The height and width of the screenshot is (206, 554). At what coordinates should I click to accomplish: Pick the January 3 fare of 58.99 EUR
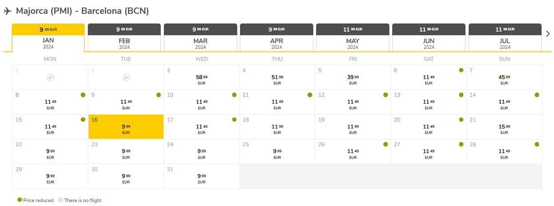coord(202,77)
